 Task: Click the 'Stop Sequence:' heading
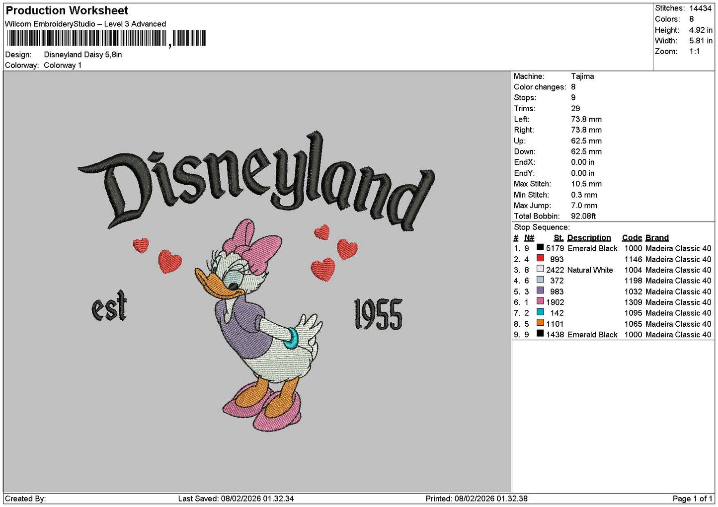coord(542,227)
